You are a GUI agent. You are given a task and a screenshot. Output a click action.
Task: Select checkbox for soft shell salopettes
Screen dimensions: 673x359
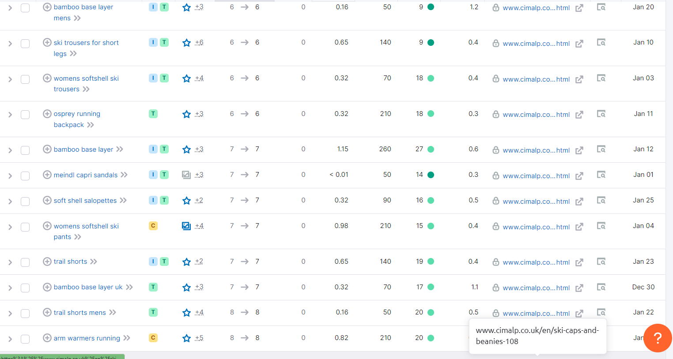point(25,202)
